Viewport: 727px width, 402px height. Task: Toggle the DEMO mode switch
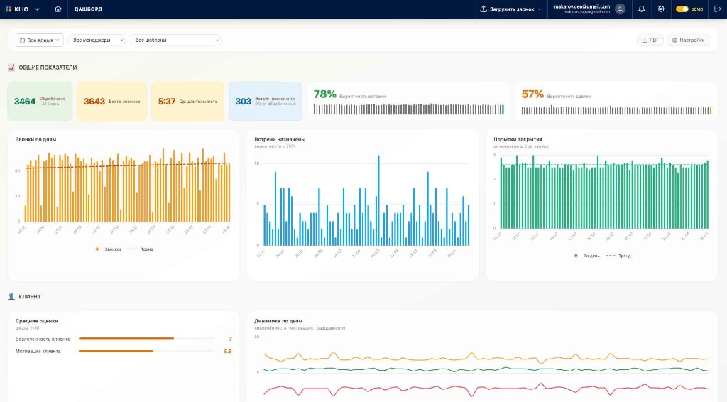682,9
